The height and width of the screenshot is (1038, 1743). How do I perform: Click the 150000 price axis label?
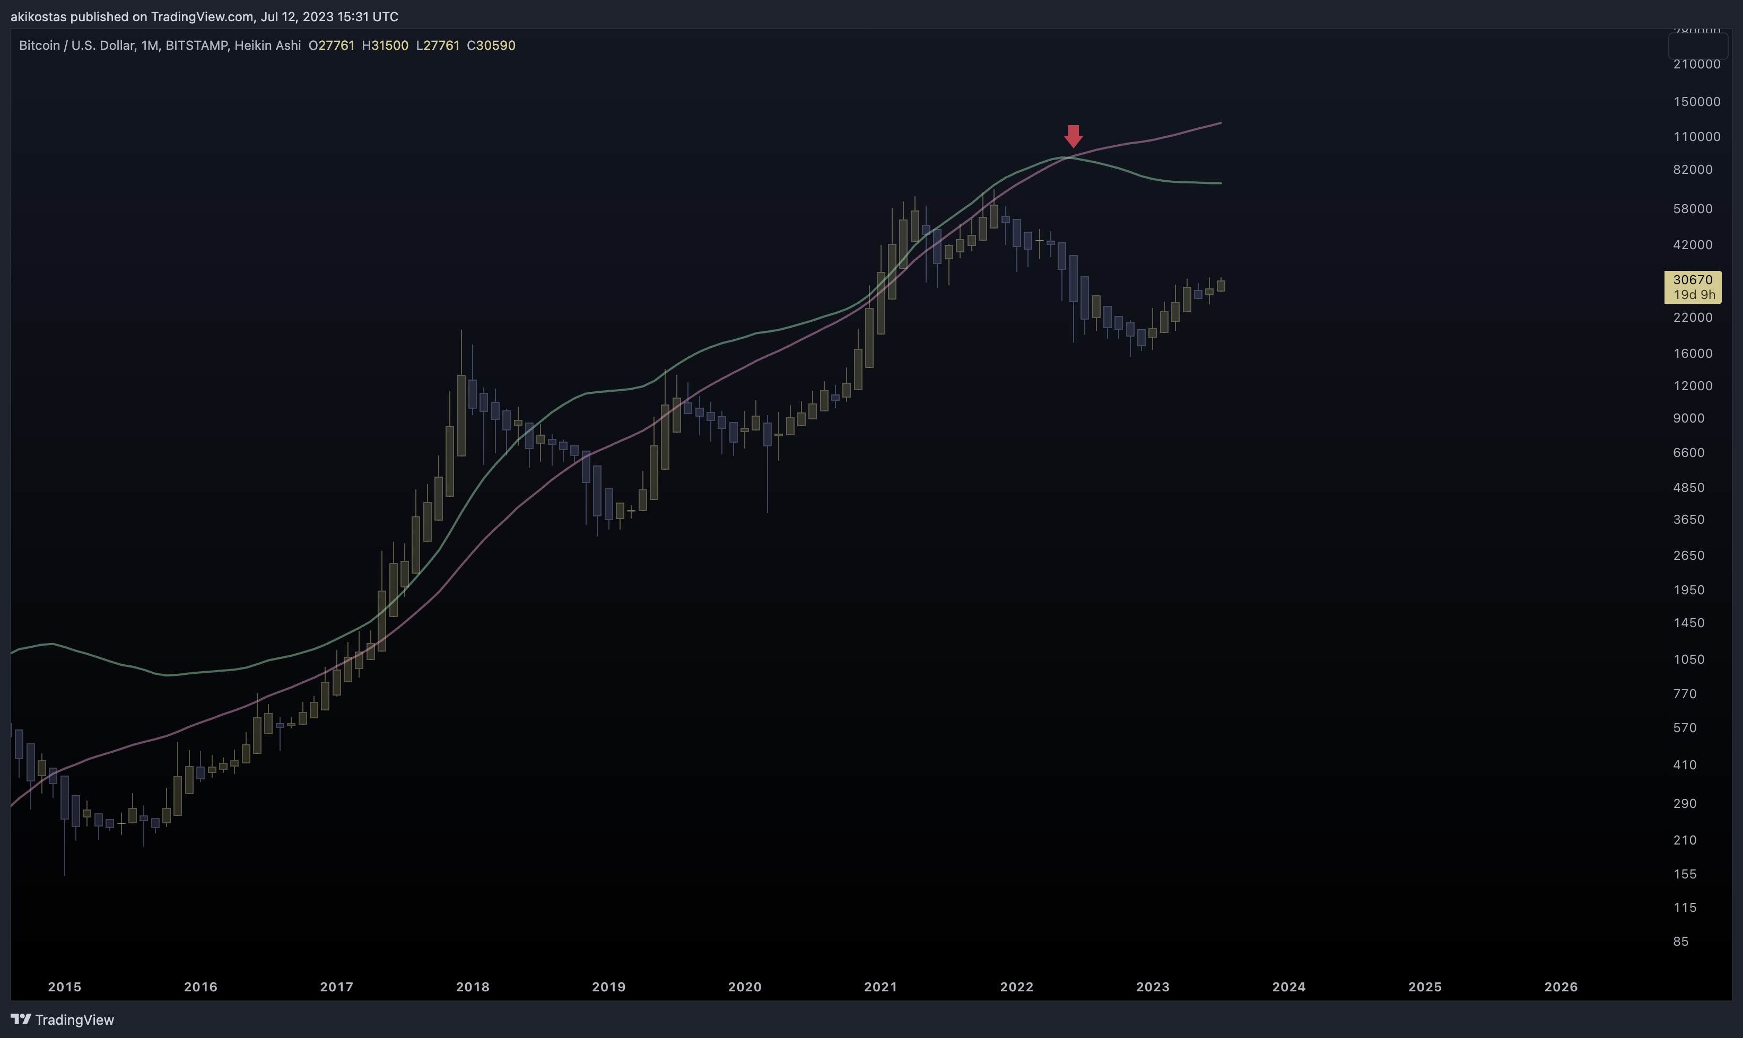click(1697, 102)
